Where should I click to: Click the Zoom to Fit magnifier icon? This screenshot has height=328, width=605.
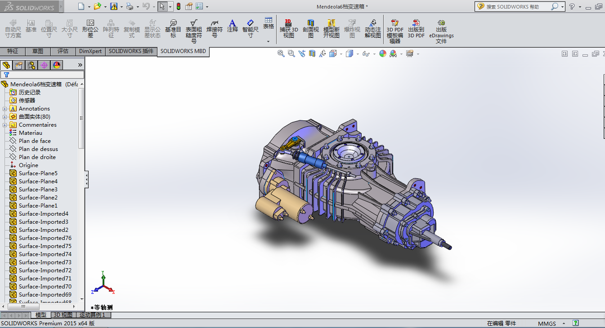(281, 53)
